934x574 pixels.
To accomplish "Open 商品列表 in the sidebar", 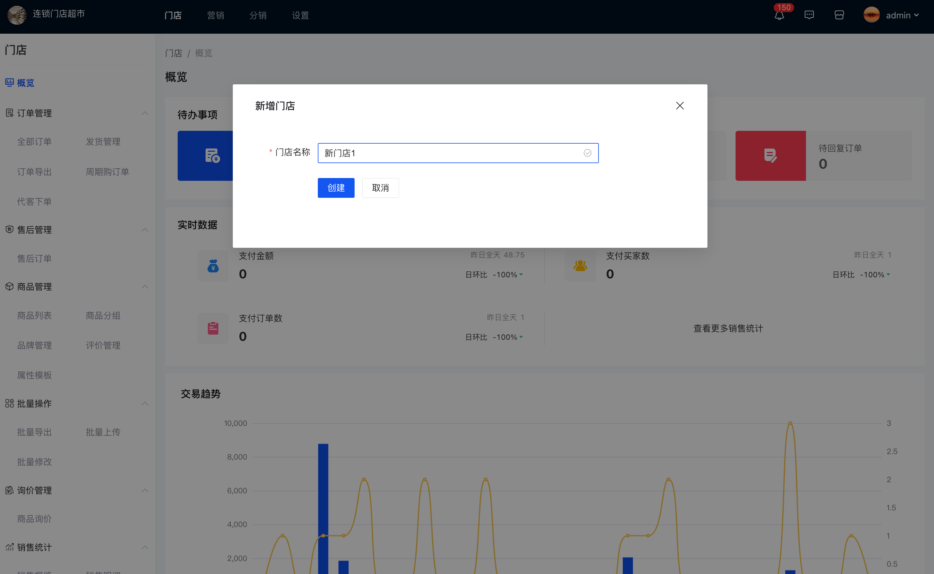I will coord(34,315).
